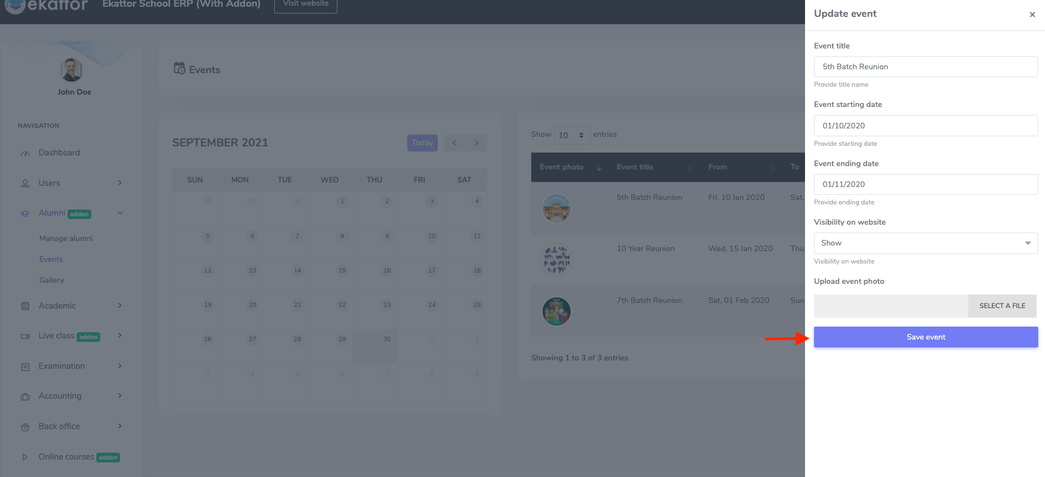Click the SELECT A FILE button
This screenshot has height=477, width=1045.
point(1002,306)
